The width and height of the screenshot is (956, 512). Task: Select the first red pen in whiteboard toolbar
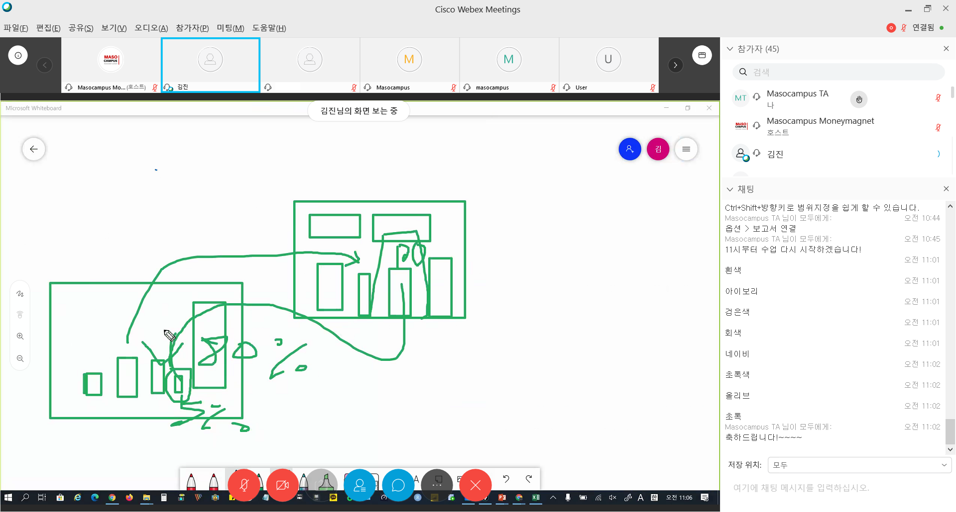pyautogui.click(x=191, y=481)
